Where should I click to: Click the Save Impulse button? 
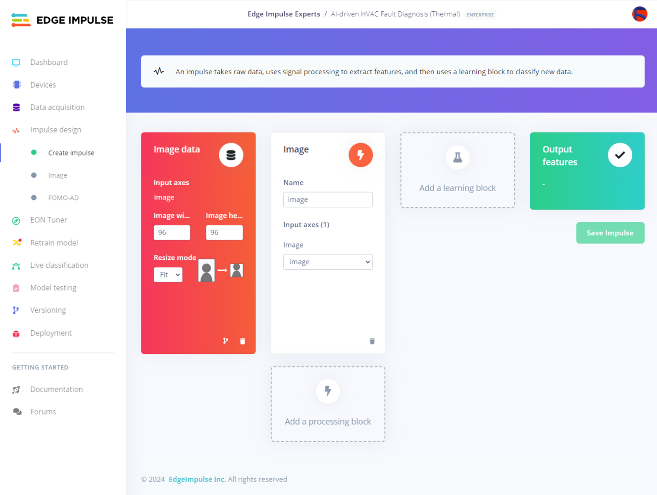(610, 233)
